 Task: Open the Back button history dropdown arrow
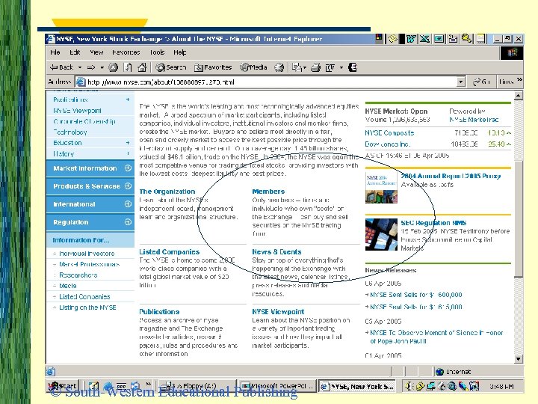point(80,67)
